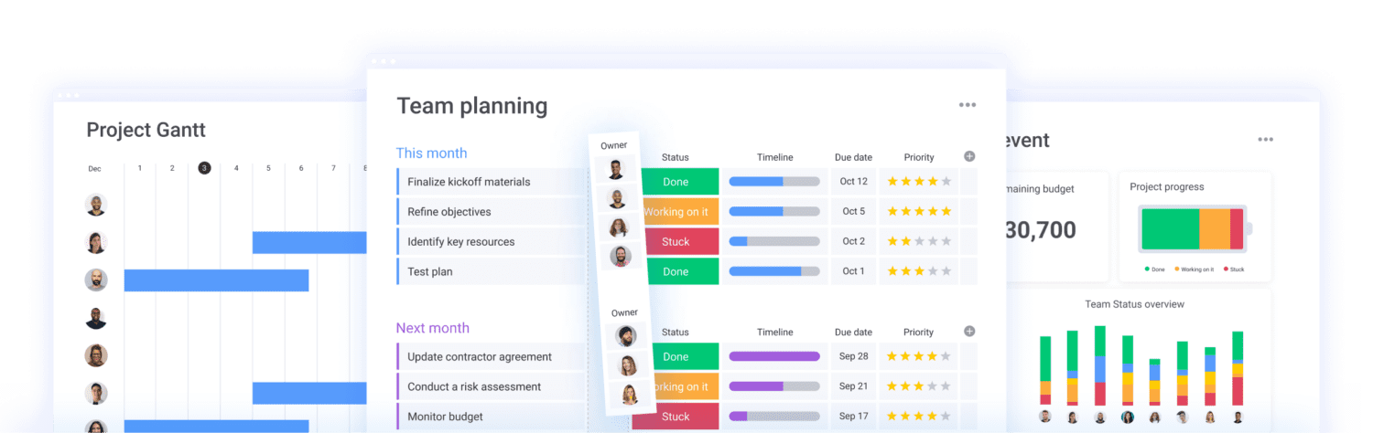The width and height of the screenshot is (1373, 433).
Task: Select day 3 marker in Project Gantt
Action: point(204,168)
